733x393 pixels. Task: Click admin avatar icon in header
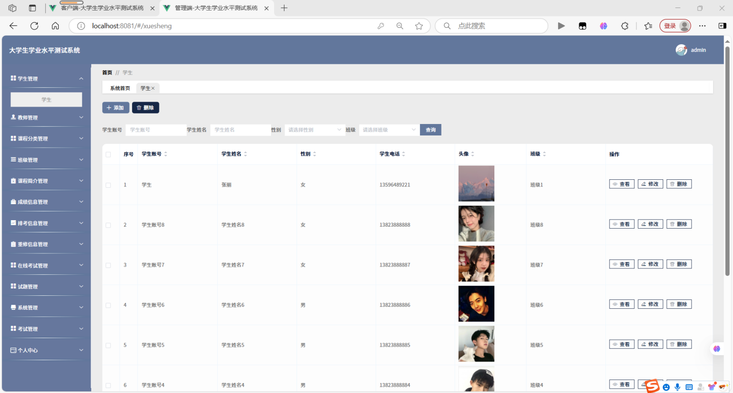(681, 50)
